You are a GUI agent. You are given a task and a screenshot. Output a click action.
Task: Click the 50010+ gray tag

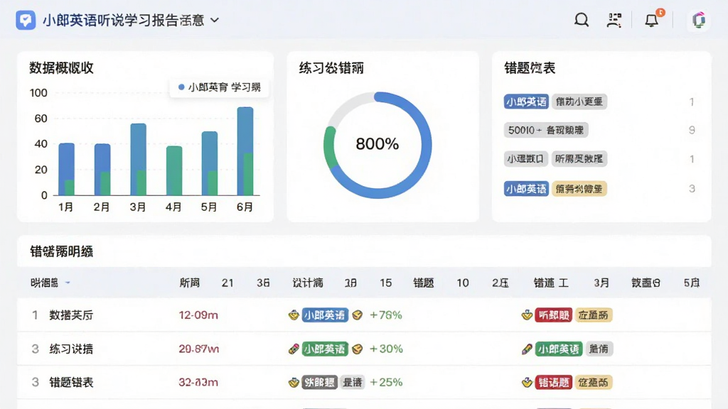click(x=546, y=130)
